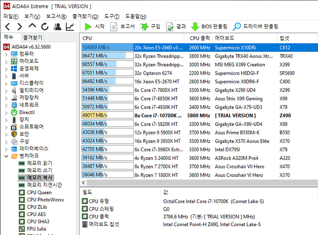Open the 결과 results toolbar button

pyautogui.click(x=176, y=27)
